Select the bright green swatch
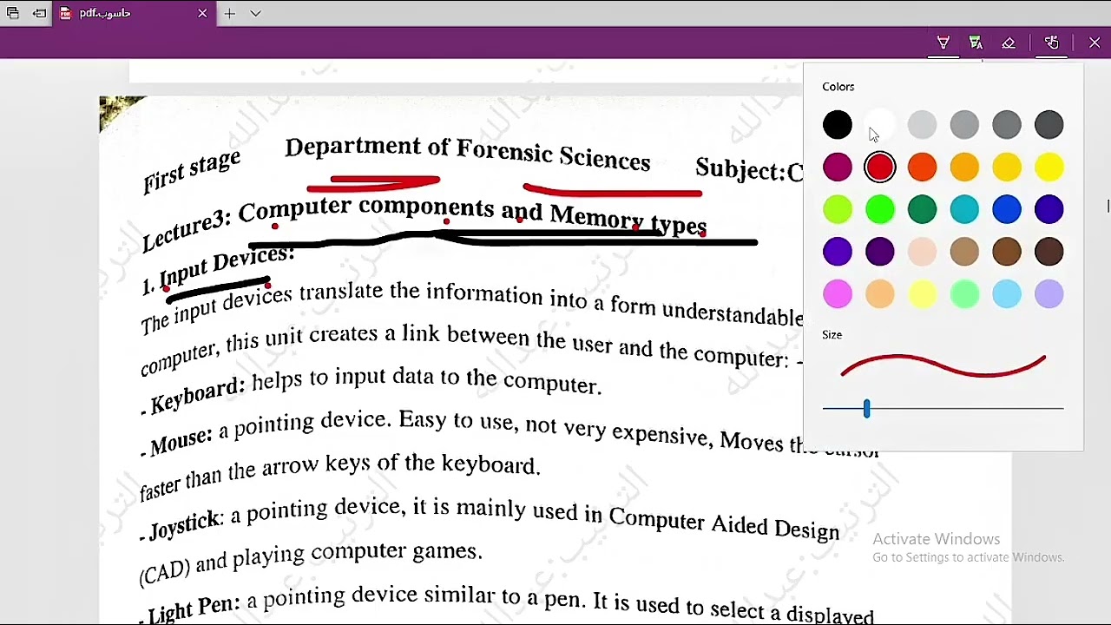The width and height of the screenshot is (1111, 625). tap(880, 209)
